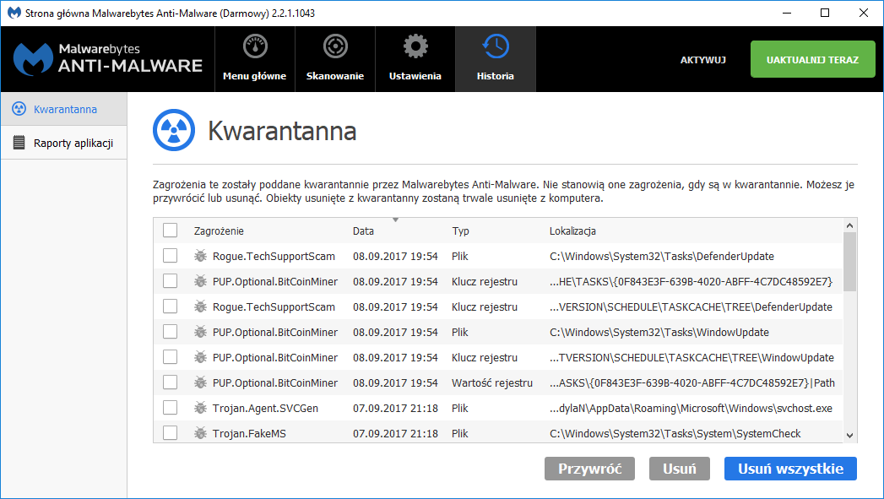Sort by the Zagrożenie column header
This screenshot has width=884, height=499.
pyautogui.click(x=219, y=231)
